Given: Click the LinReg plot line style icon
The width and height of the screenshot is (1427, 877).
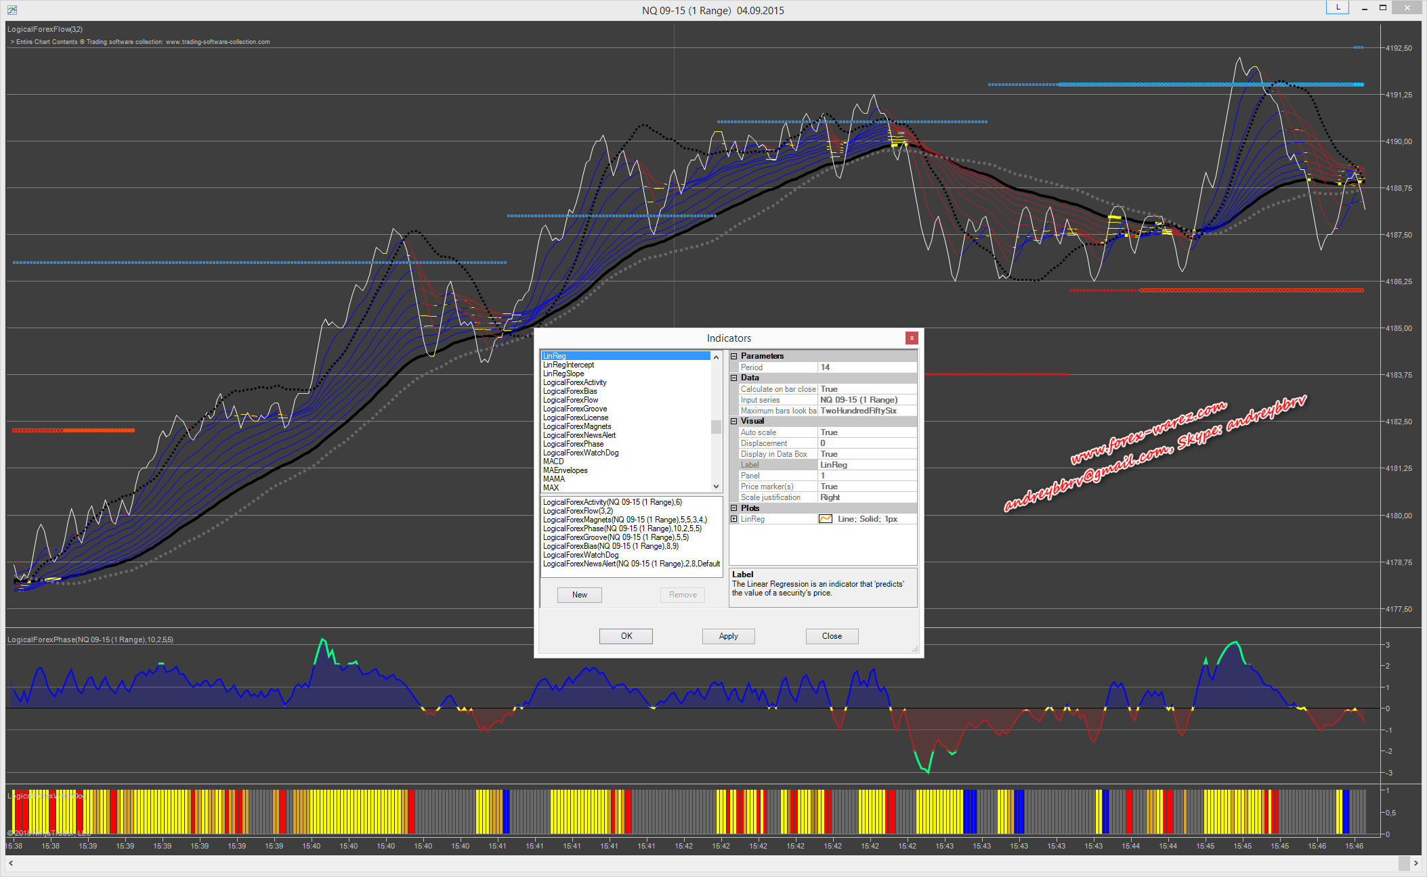Looking at the screenshot, I should pyautogui.click(x=826, y=519).
